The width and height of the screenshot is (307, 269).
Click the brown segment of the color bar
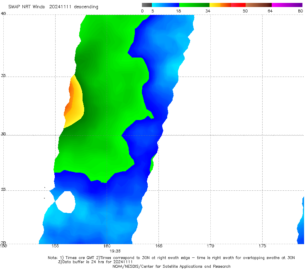point(258,5)
